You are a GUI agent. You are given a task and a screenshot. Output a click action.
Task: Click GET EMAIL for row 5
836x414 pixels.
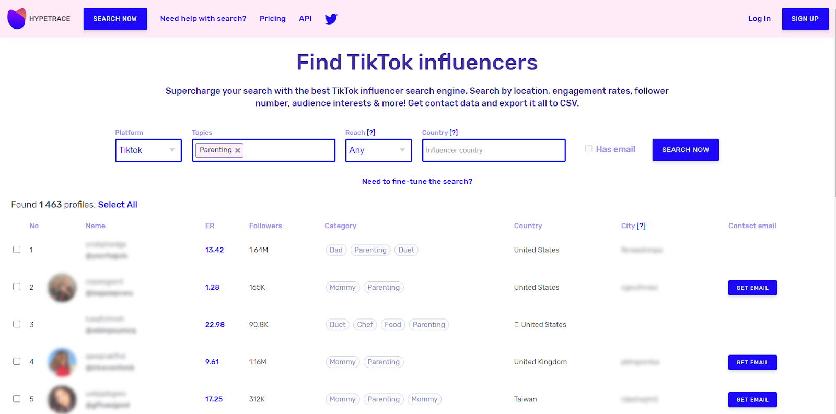click(x=752, y=399)
